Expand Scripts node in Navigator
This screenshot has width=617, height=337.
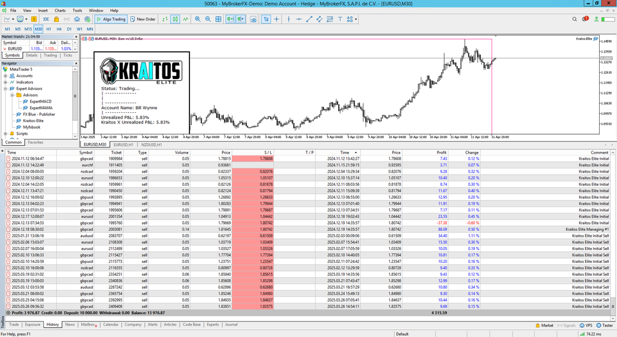(x=6, y=133)
